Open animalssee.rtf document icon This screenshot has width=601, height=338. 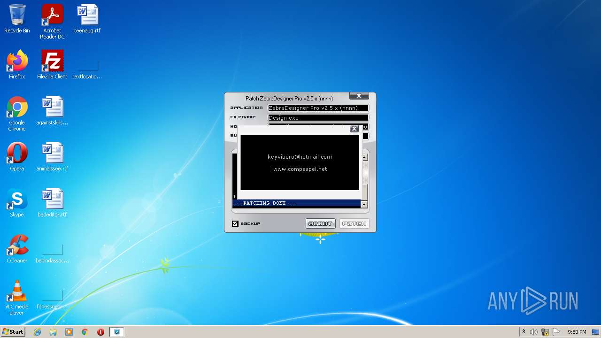coord(52,157)
